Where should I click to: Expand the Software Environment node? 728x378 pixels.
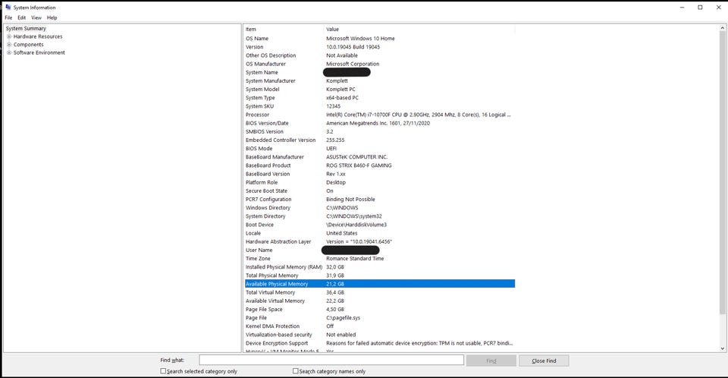9,52
